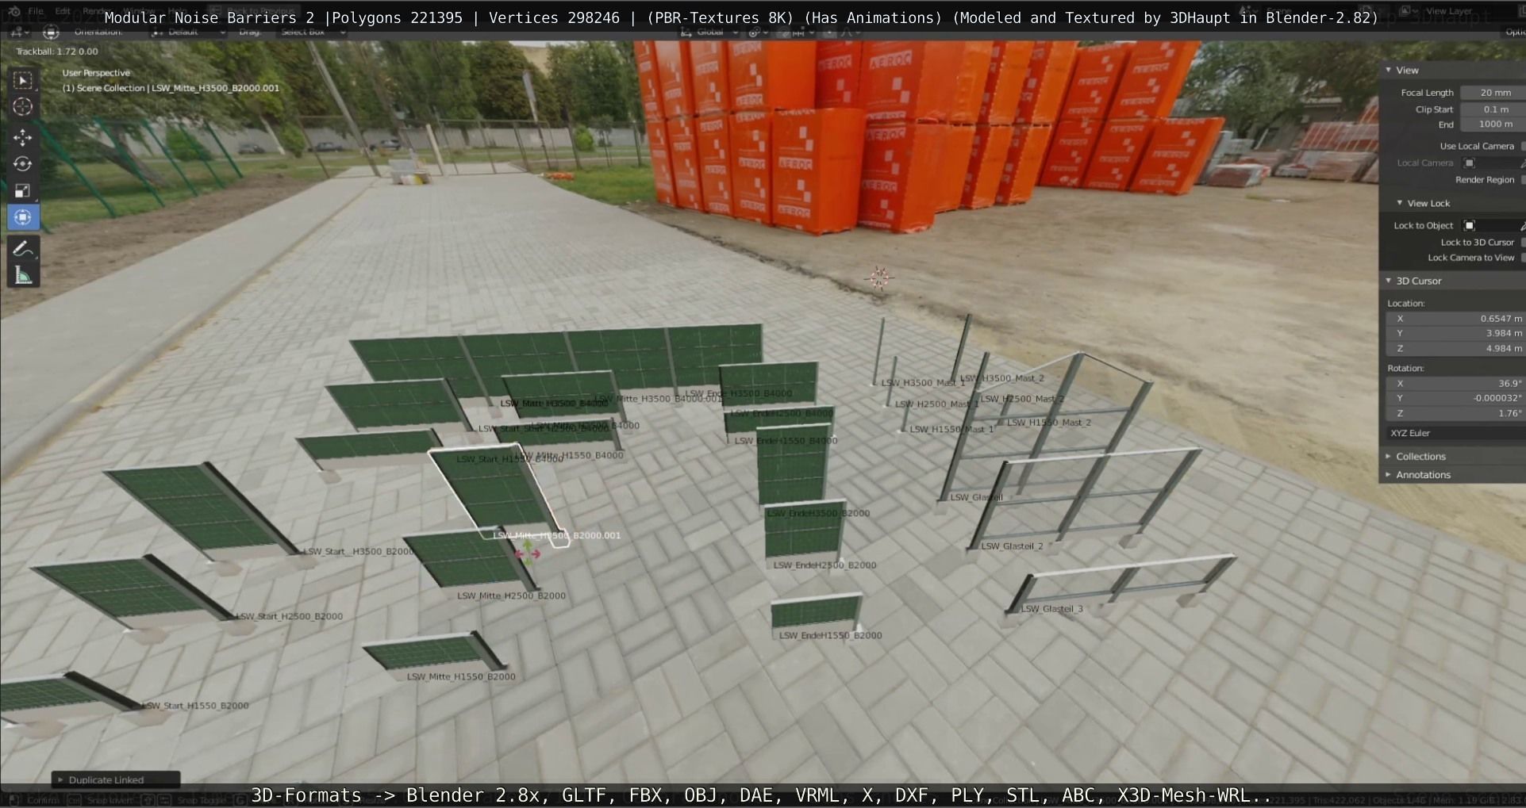Pick the Annotate pencil tool
Screen dimensions: 1526x808
coord(22,249)
